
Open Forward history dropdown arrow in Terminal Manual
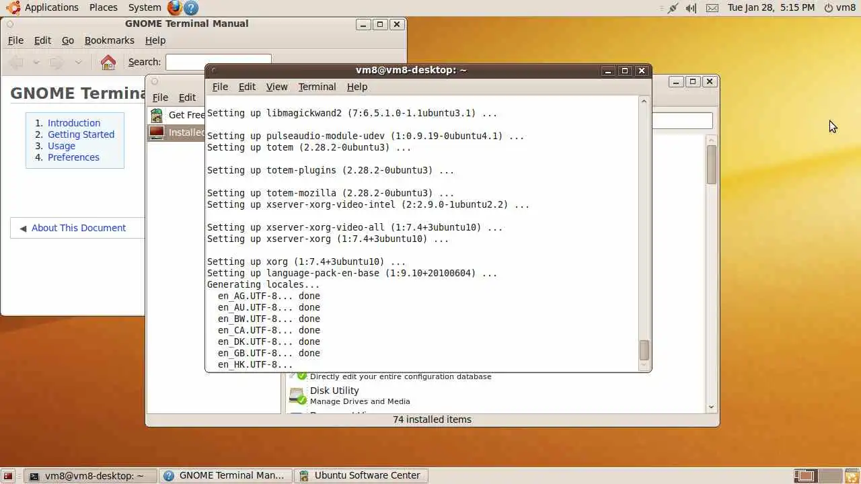click(x=78, y=63)
